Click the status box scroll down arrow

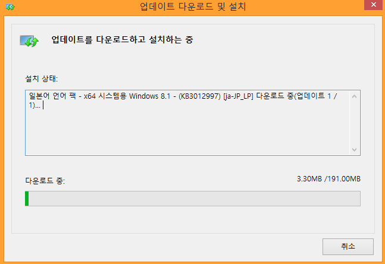(x=354, y=149)
